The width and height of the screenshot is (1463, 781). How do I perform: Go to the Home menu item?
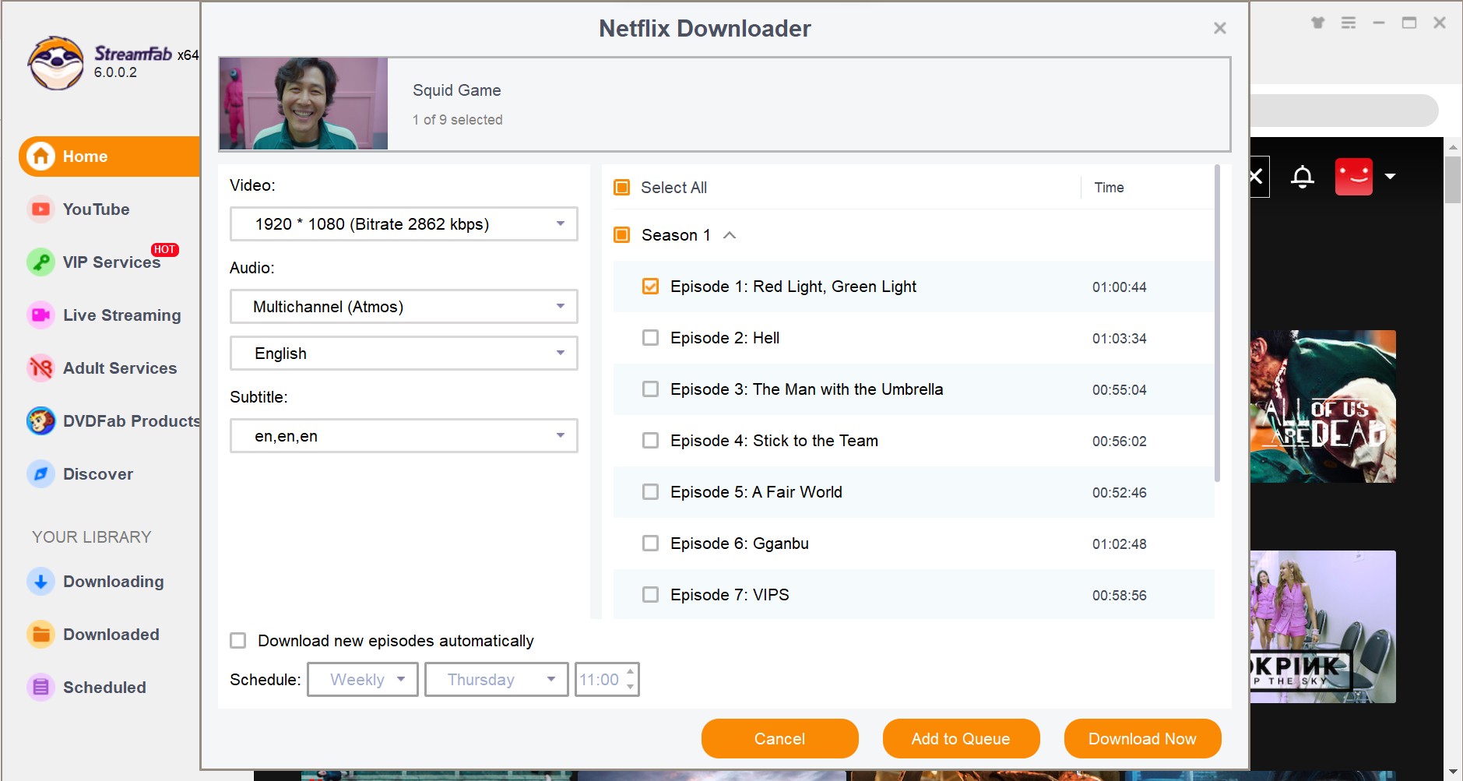(x=109, y=157)
